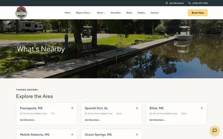
Task: Open the Ocean Springs, MS card title
Action: [x=98, y=135]
